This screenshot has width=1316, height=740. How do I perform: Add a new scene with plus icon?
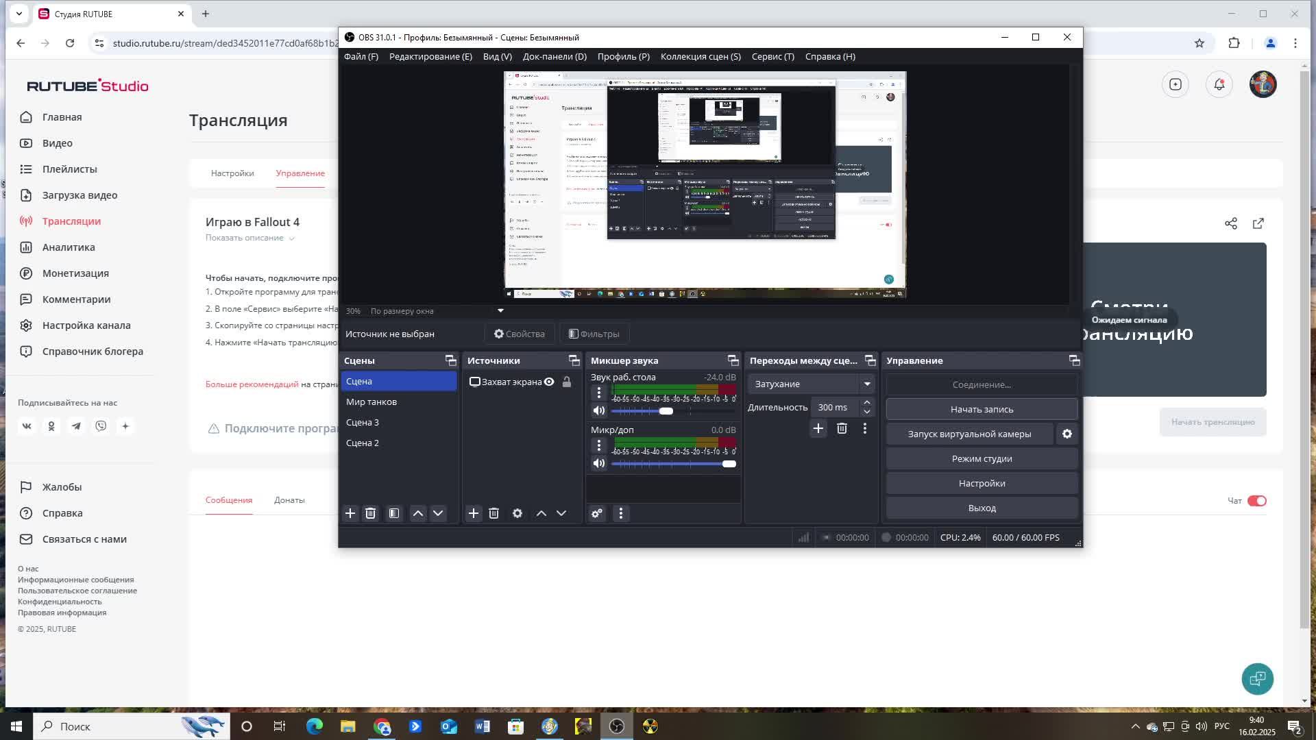350,513
